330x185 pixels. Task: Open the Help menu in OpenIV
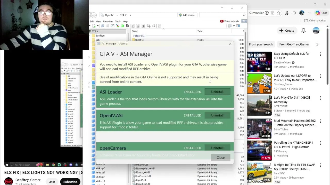[x=125, y=21]
